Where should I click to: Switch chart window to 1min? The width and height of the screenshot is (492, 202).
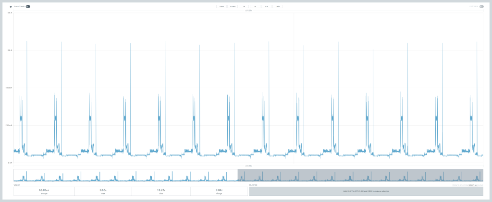278,7
